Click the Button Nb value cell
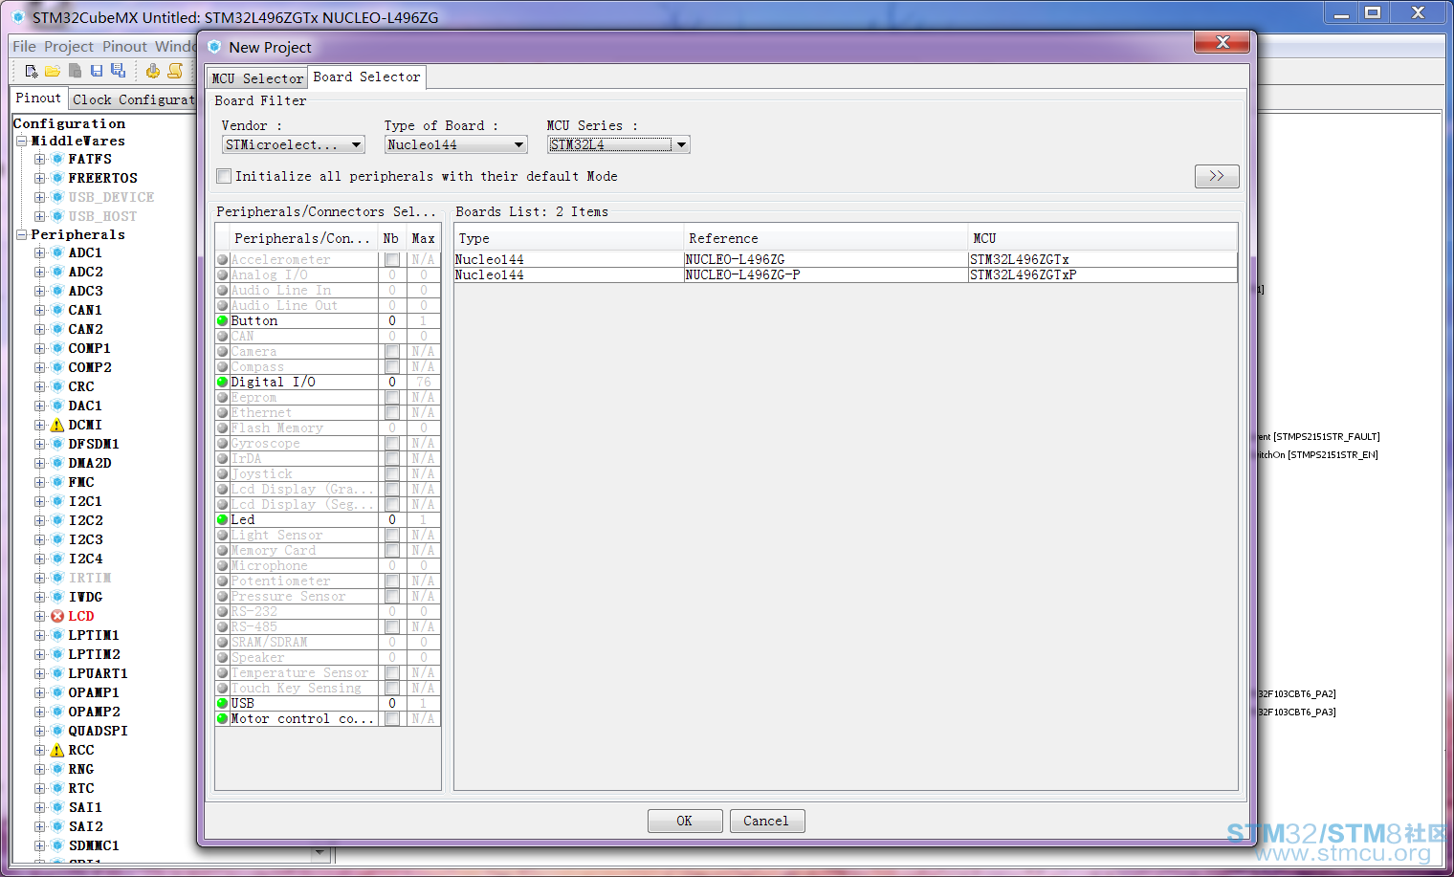The width and height of the screenshot is (1454, 877). click(392, 321)
